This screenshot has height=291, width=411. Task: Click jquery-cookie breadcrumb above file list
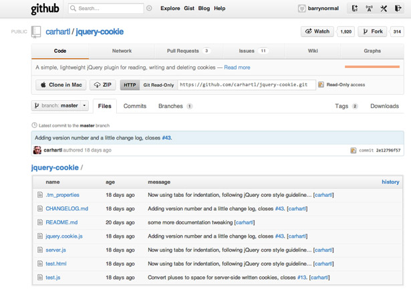(55, 168)
